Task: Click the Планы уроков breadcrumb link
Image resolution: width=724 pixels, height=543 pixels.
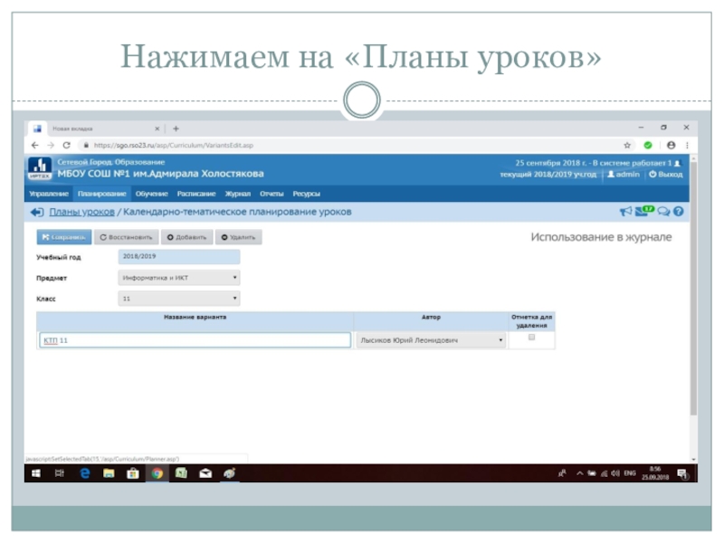Action: pyautogui.click(x=81, y=213)
